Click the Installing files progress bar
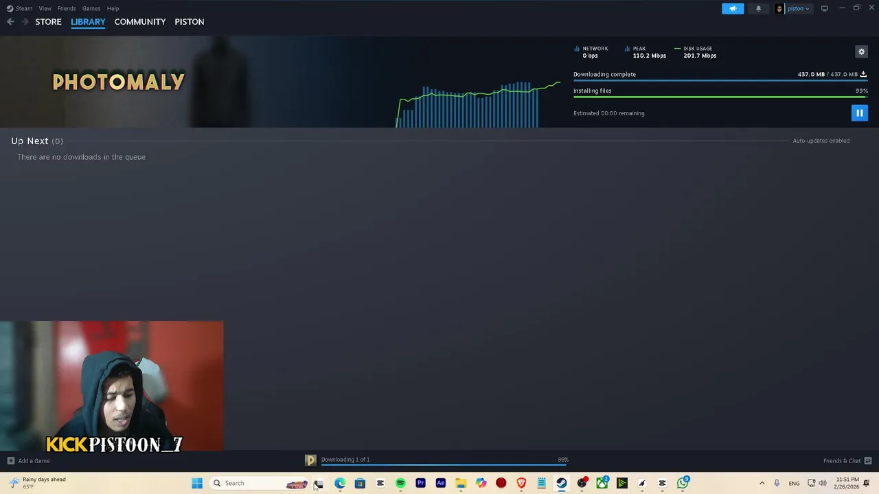This screenshot has width=879, height=494. 720,97
